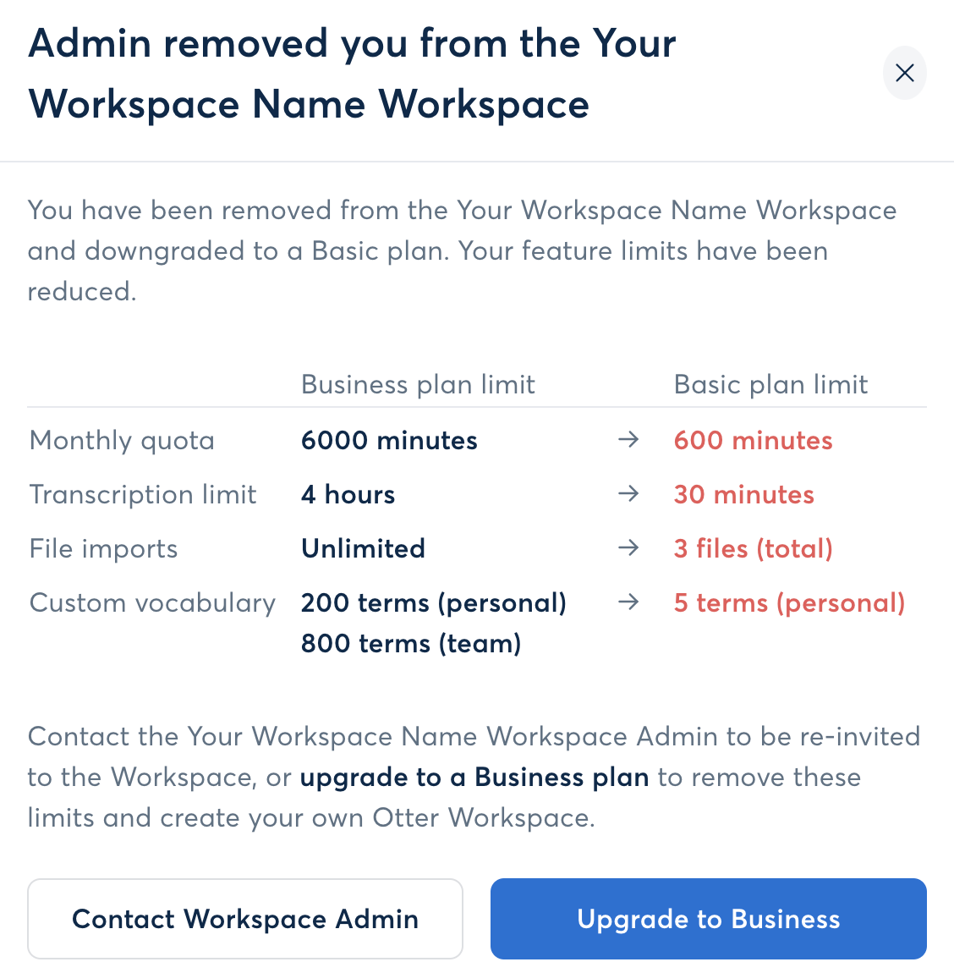Select the X icon in the top corner
Viewport: 954px width, 973px height.
904,73
